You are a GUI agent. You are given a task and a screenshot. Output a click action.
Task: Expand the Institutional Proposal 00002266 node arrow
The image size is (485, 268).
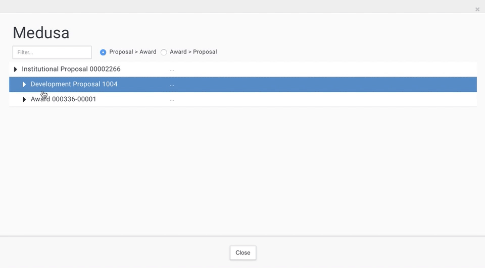coord(16,70)
